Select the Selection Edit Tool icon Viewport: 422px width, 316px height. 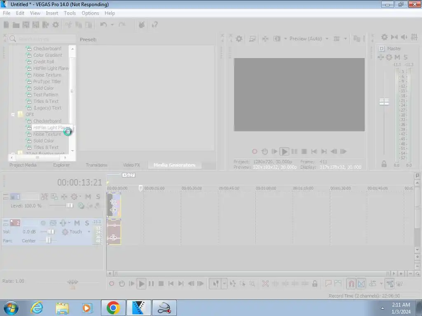[242, 283]
